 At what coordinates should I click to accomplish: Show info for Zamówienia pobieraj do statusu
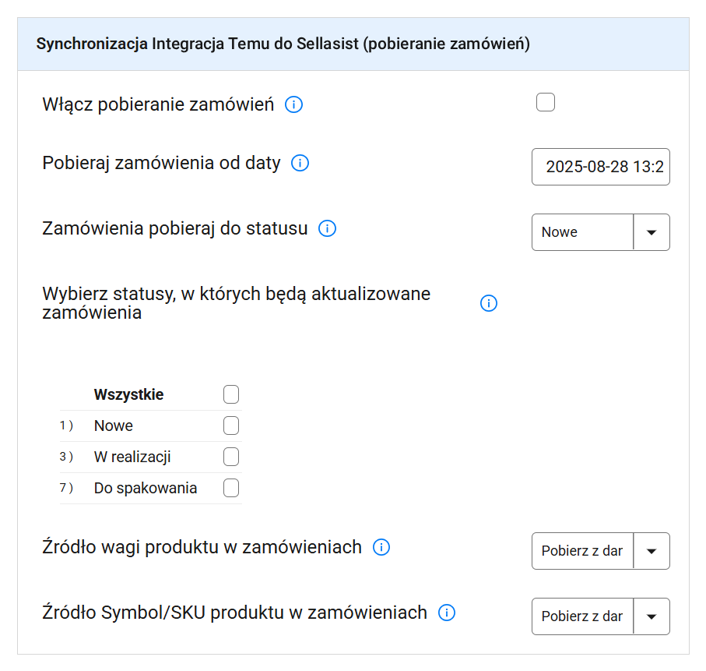328,228
